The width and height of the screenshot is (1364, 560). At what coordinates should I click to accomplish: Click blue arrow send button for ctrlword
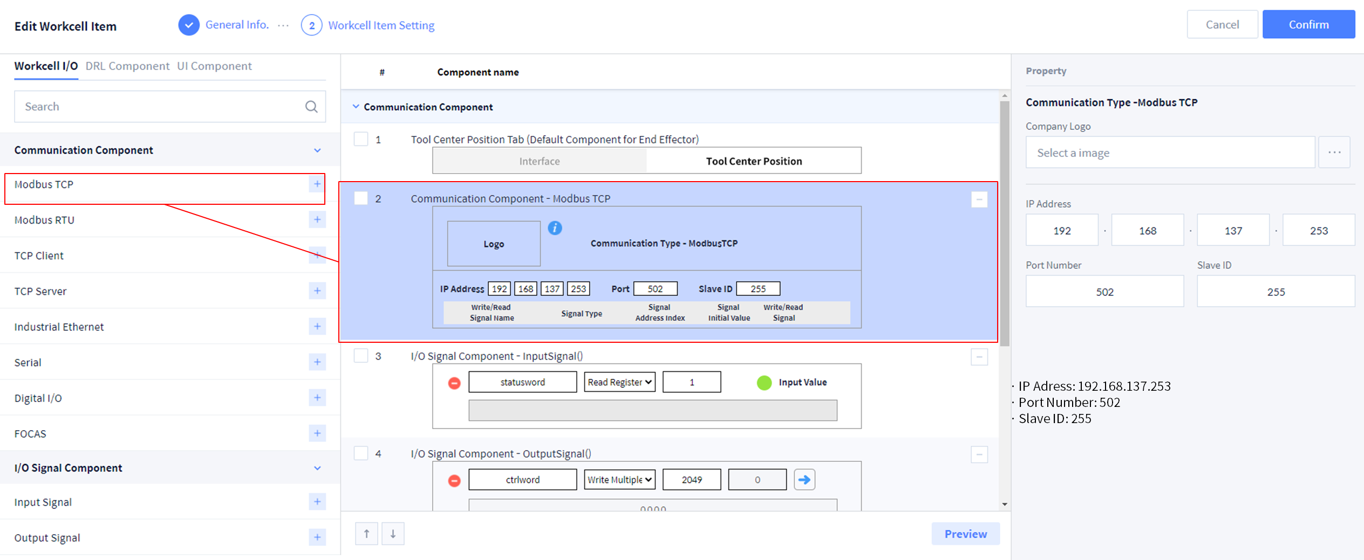coord(804,480)
